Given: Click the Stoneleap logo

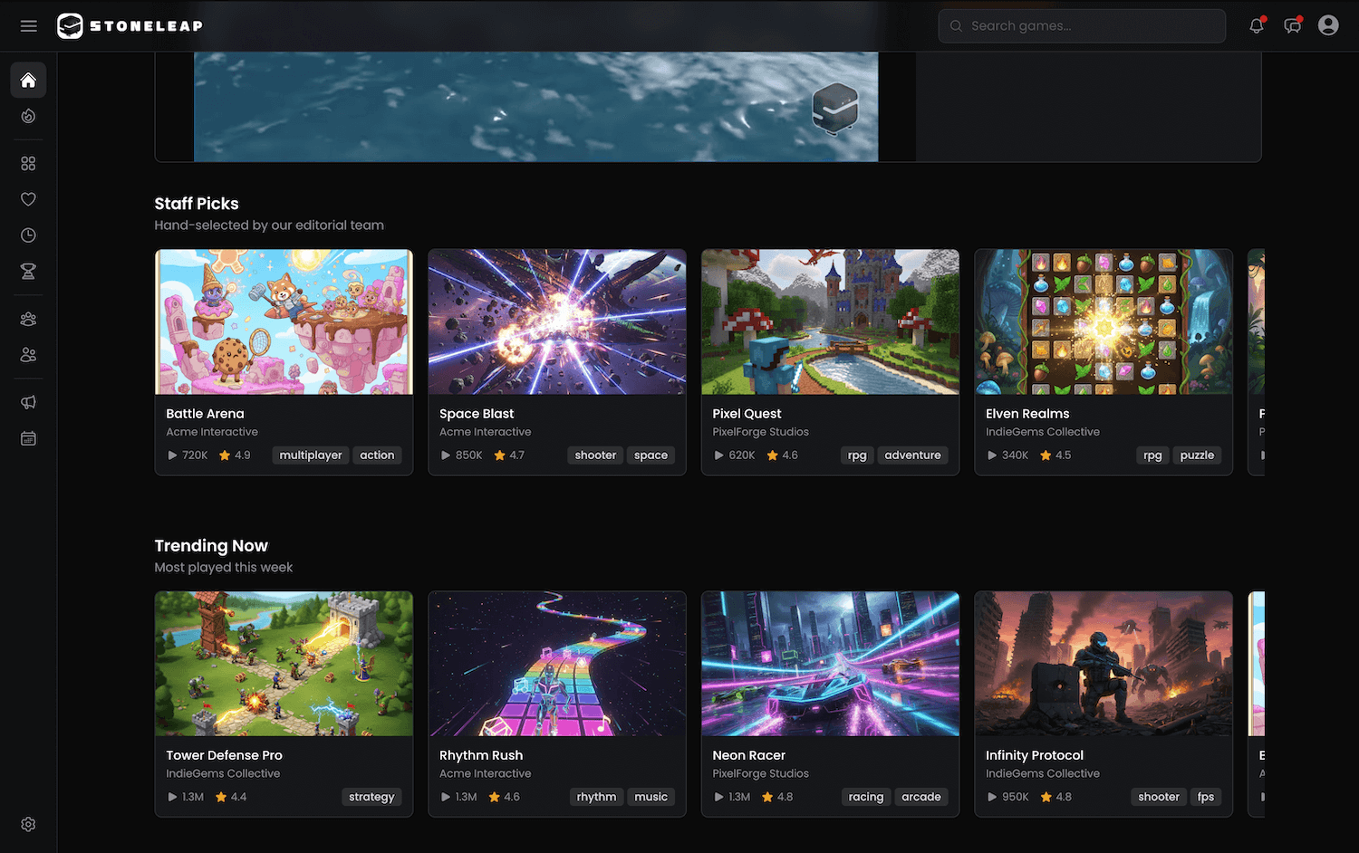Looking at the screenshot, I should tap(130, 26).
